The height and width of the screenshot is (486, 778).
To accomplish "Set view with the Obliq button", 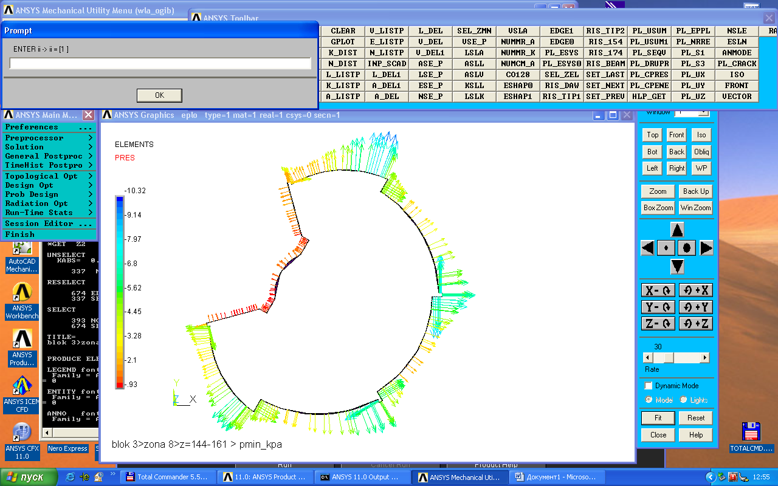I will click(x=701, y=152).
